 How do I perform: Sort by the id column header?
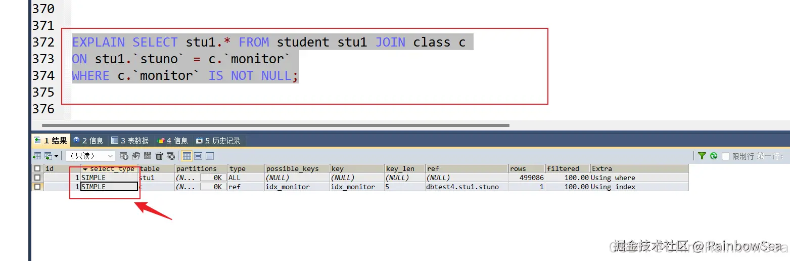point(62,168)
